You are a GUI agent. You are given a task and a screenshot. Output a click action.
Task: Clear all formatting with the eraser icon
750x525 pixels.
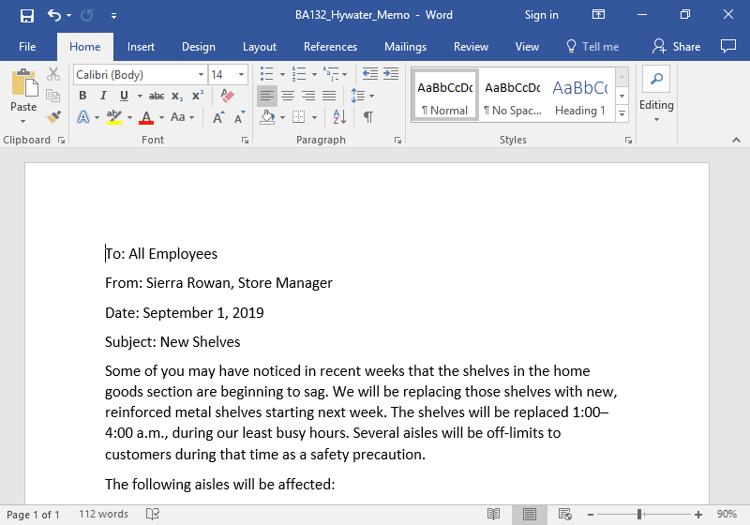click(x=227, y=96)
